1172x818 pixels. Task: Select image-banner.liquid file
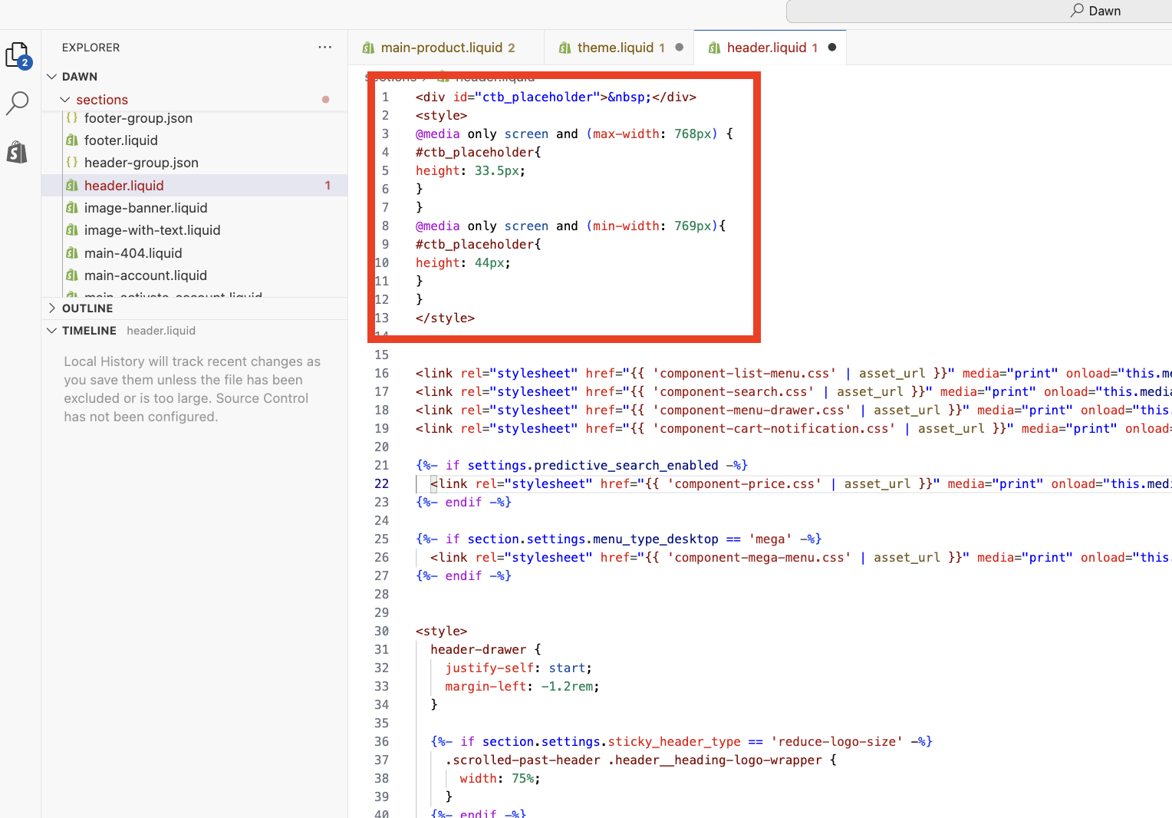pos(146,208)
